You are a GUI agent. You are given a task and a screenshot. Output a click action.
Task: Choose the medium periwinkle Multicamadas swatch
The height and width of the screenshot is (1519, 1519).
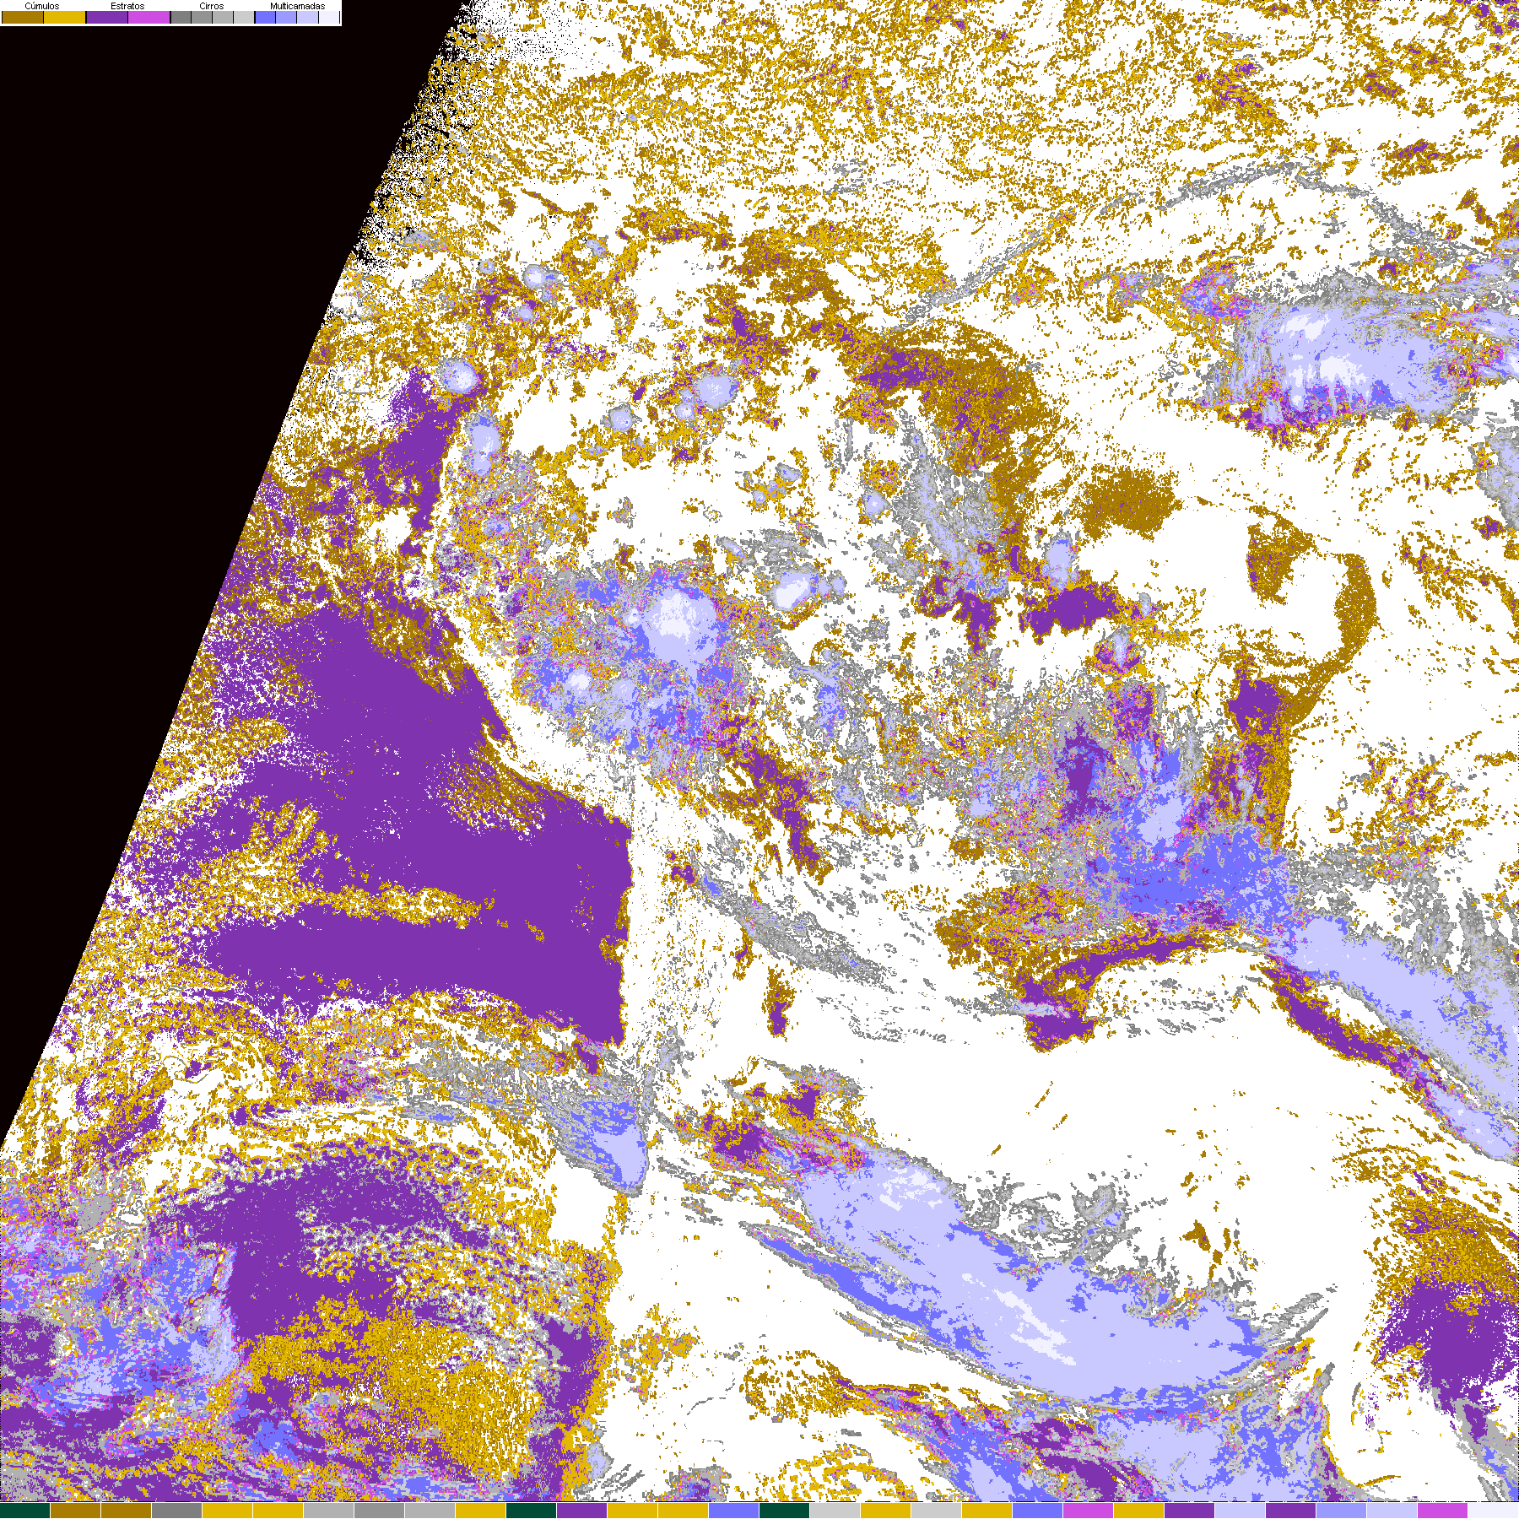click(x=286, y=17)
